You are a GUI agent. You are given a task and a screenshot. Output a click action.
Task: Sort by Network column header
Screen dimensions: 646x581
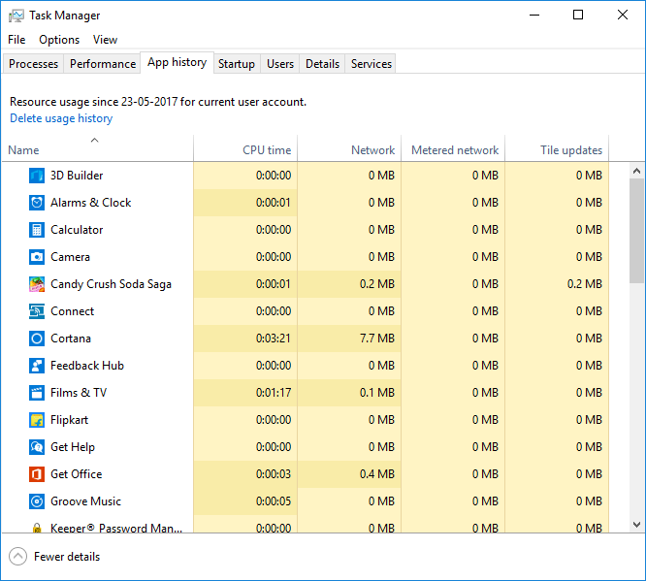click(372, 150)
